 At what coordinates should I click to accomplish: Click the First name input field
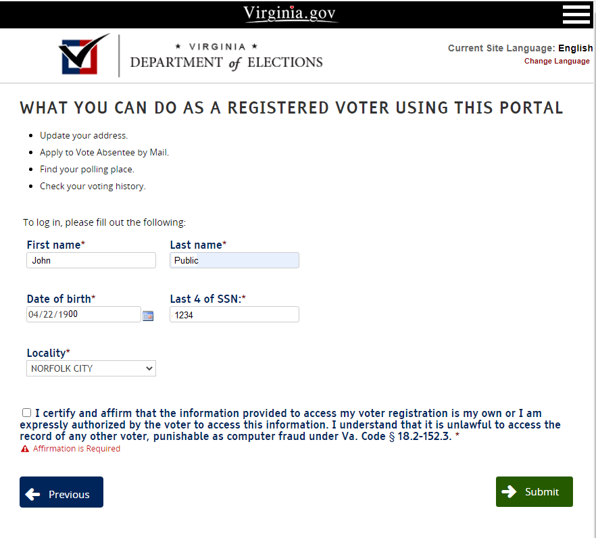[91, 260]
